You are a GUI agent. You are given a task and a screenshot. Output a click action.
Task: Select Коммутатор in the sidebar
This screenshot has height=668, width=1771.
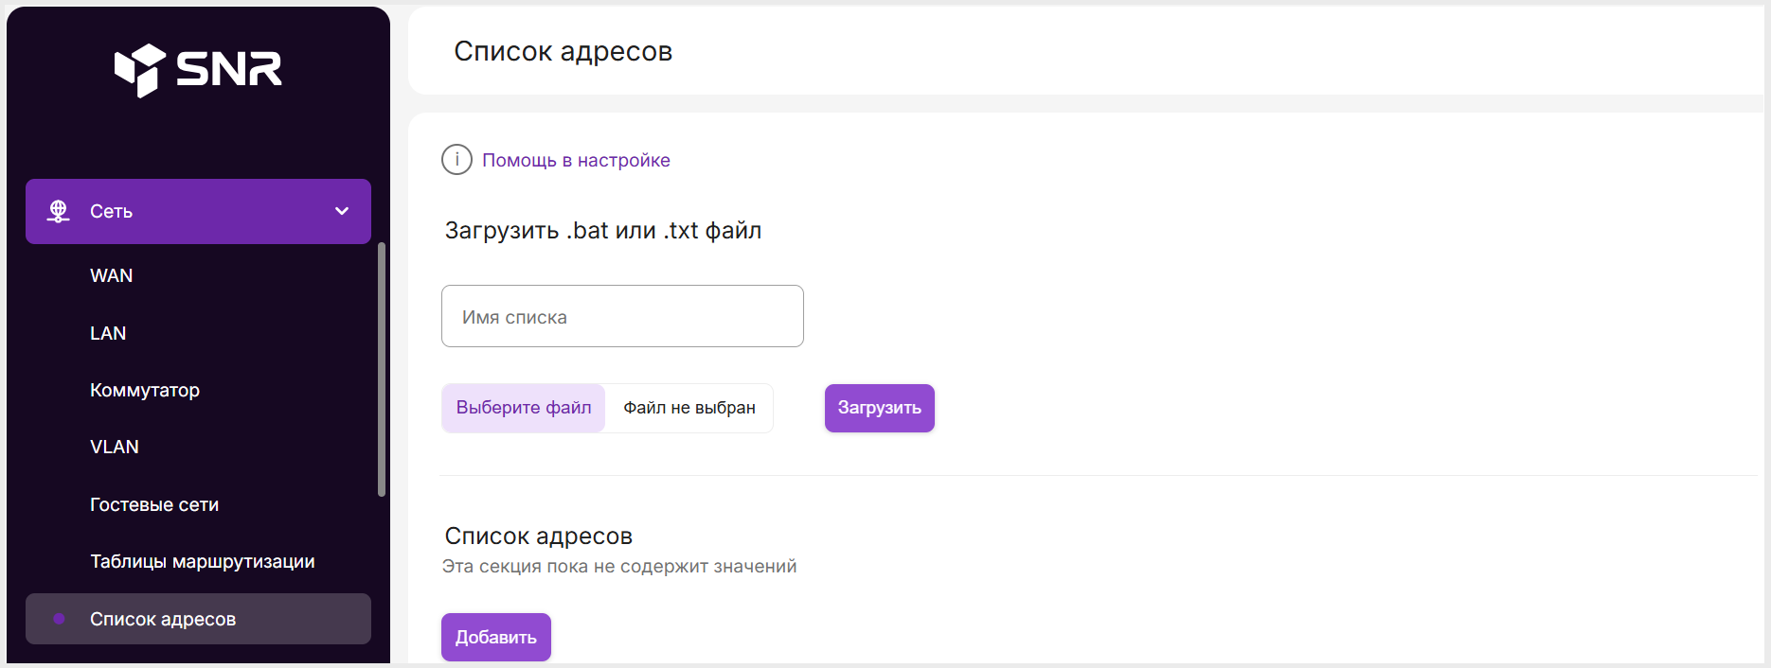[145, 390]
